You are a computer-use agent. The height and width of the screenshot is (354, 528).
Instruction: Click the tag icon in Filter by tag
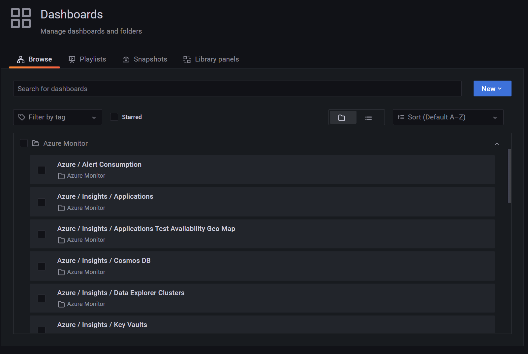click(22, 117)
